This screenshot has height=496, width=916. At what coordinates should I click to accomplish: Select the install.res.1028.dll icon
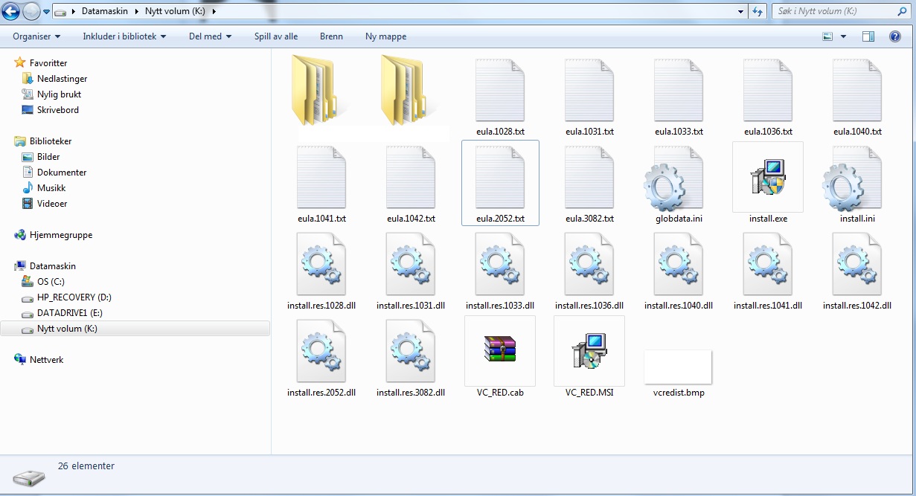(321, 264)
